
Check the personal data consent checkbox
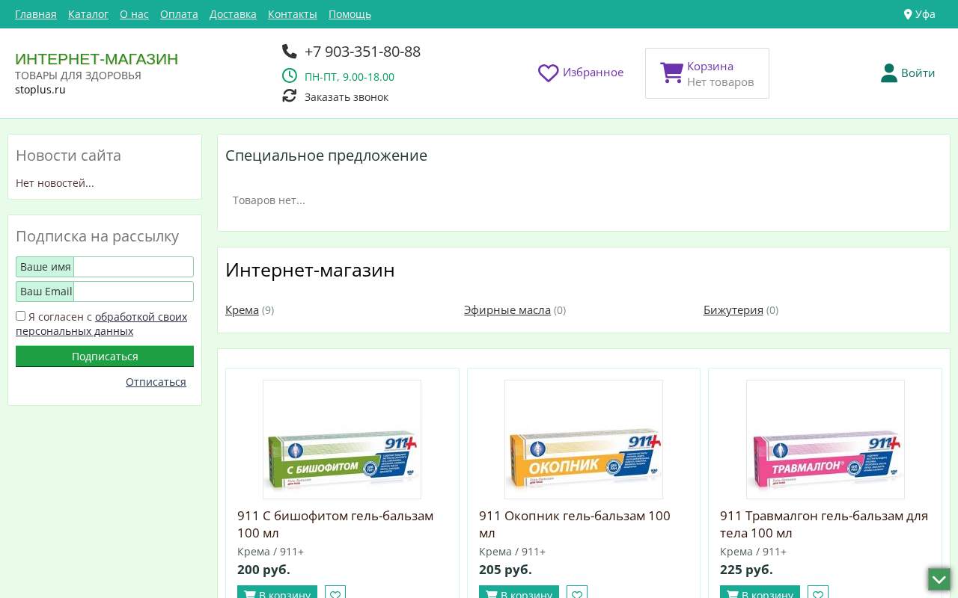[x=21, y=316]
